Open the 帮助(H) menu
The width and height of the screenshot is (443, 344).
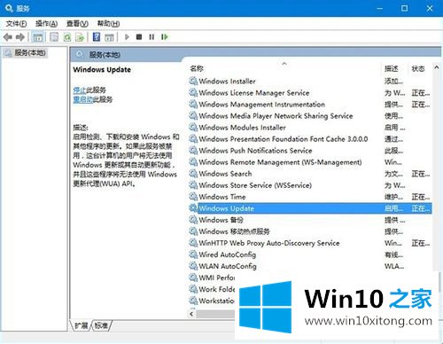pos(108,23)
